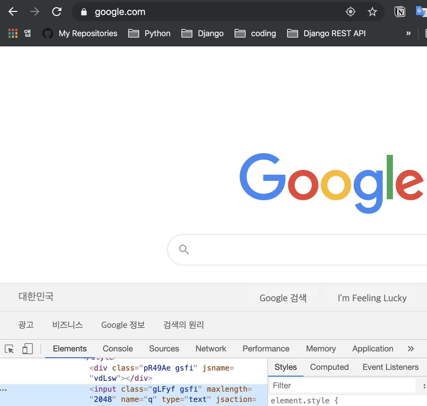This screenshot has width=427, height=406.
Task: Open the Google 정보 footer link
Action: [x=123, y=325]
